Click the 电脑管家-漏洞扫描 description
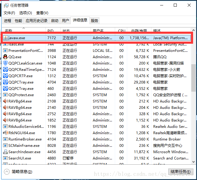Image resolution: width=197 pixels, height=180 pixels. tap(168, 63)
